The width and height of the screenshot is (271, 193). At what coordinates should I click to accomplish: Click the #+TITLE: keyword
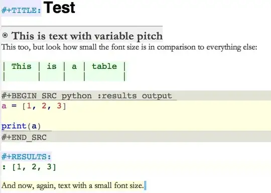tap(21, 11)
